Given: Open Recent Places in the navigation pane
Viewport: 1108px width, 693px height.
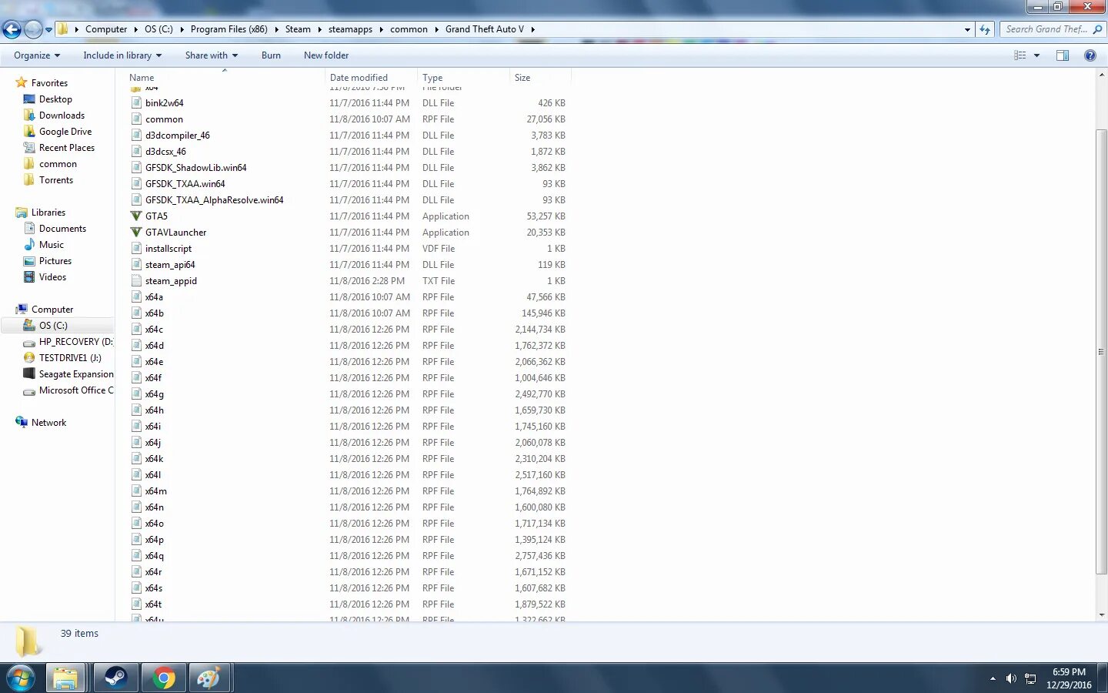Looking at the screenshot, I should 67,148.
